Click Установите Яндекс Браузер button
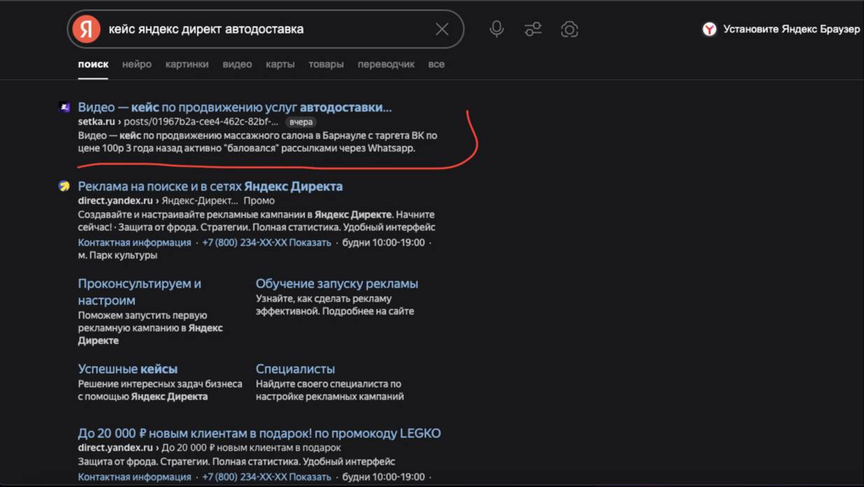Image resolution: width=864 pixels, height=487 pixels. (x=791, y=29)
